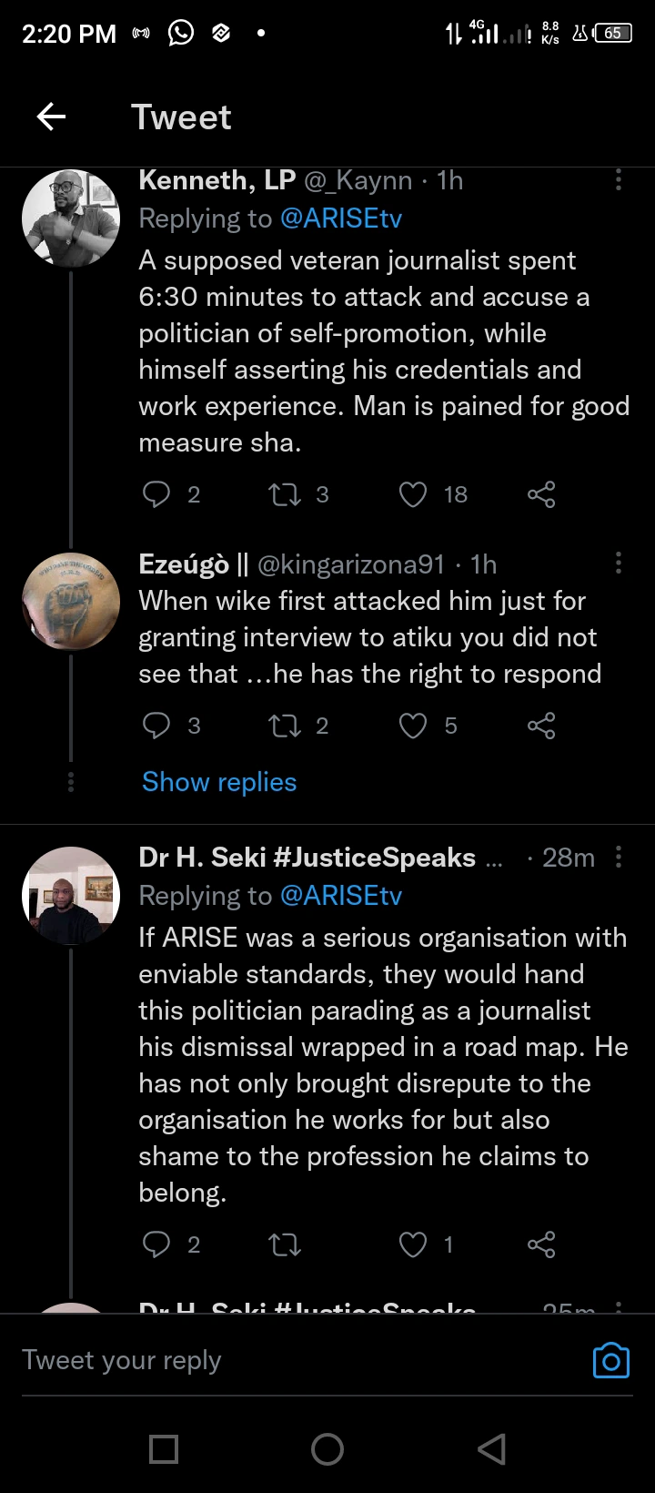Like Kenneth, LP's tweet
This screenshot has height=1493, width=655.
click(413, 494)
